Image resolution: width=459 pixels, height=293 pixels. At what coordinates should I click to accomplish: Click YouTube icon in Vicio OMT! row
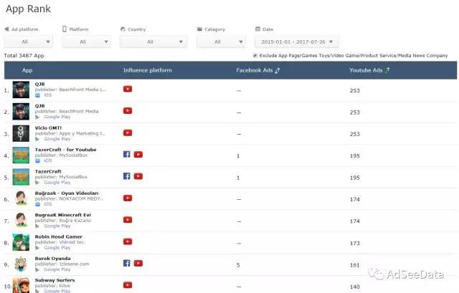(x=128, y=133)
